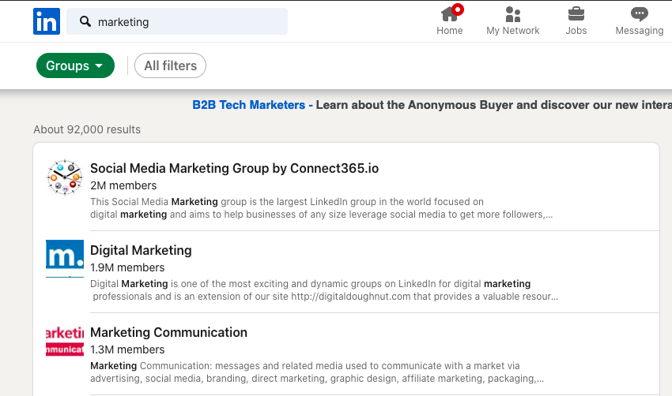Open the All filters panel
Screen dimensions: 672x396
(170, 66)
